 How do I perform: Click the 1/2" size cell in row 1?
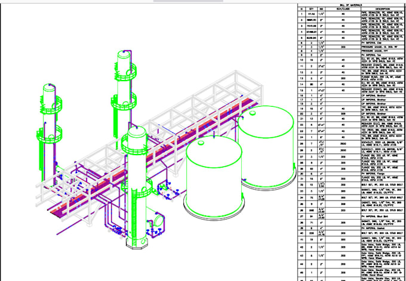coord(321,14)
